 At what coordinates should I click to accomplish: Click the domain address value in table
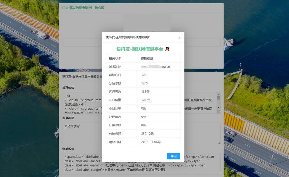pyautogui.click(x=155, y=67)
